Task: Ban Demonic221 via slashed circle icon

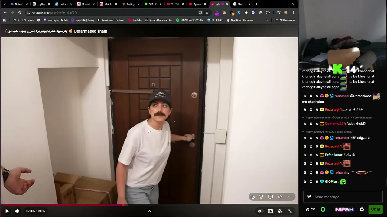Action: (317, 124)
